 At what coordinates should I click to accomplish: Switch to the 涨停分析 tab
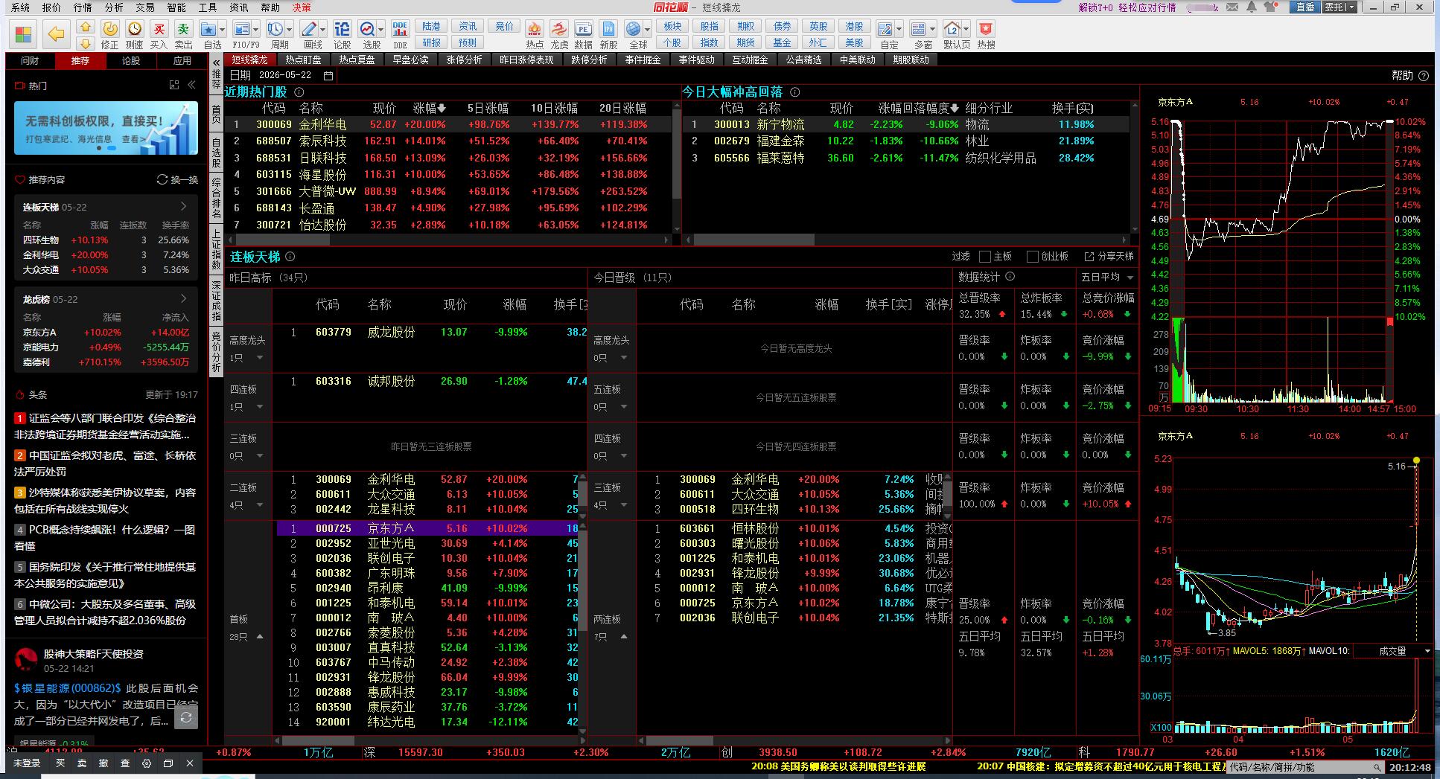tap(464, 60)
